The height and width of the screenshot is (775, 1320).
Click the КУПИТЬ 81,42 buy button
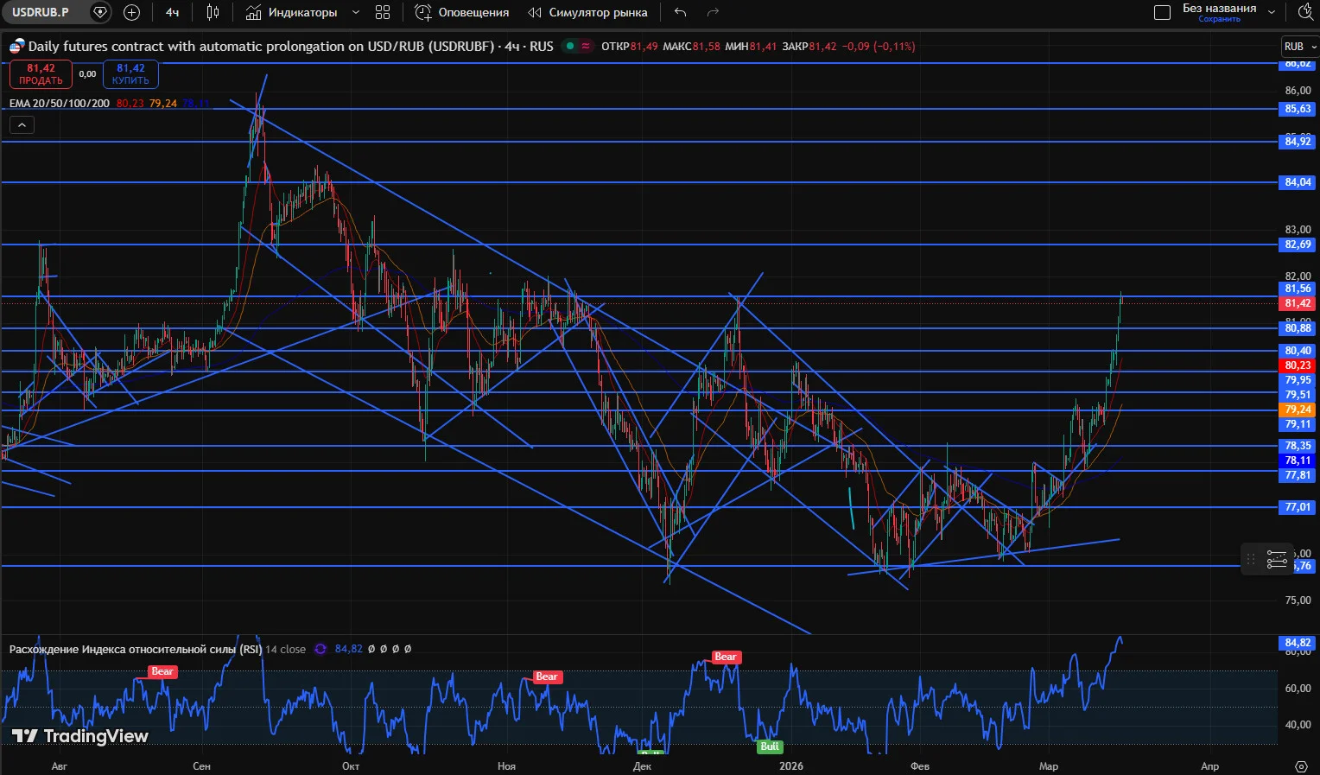130,74
